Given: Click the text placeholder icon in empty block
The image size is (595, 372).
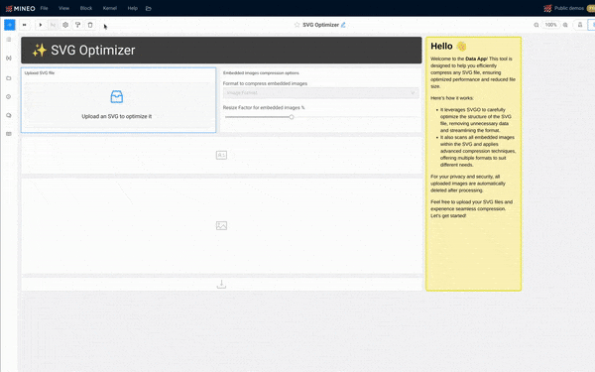Looking at the screenshot, I should pos(221,155).
